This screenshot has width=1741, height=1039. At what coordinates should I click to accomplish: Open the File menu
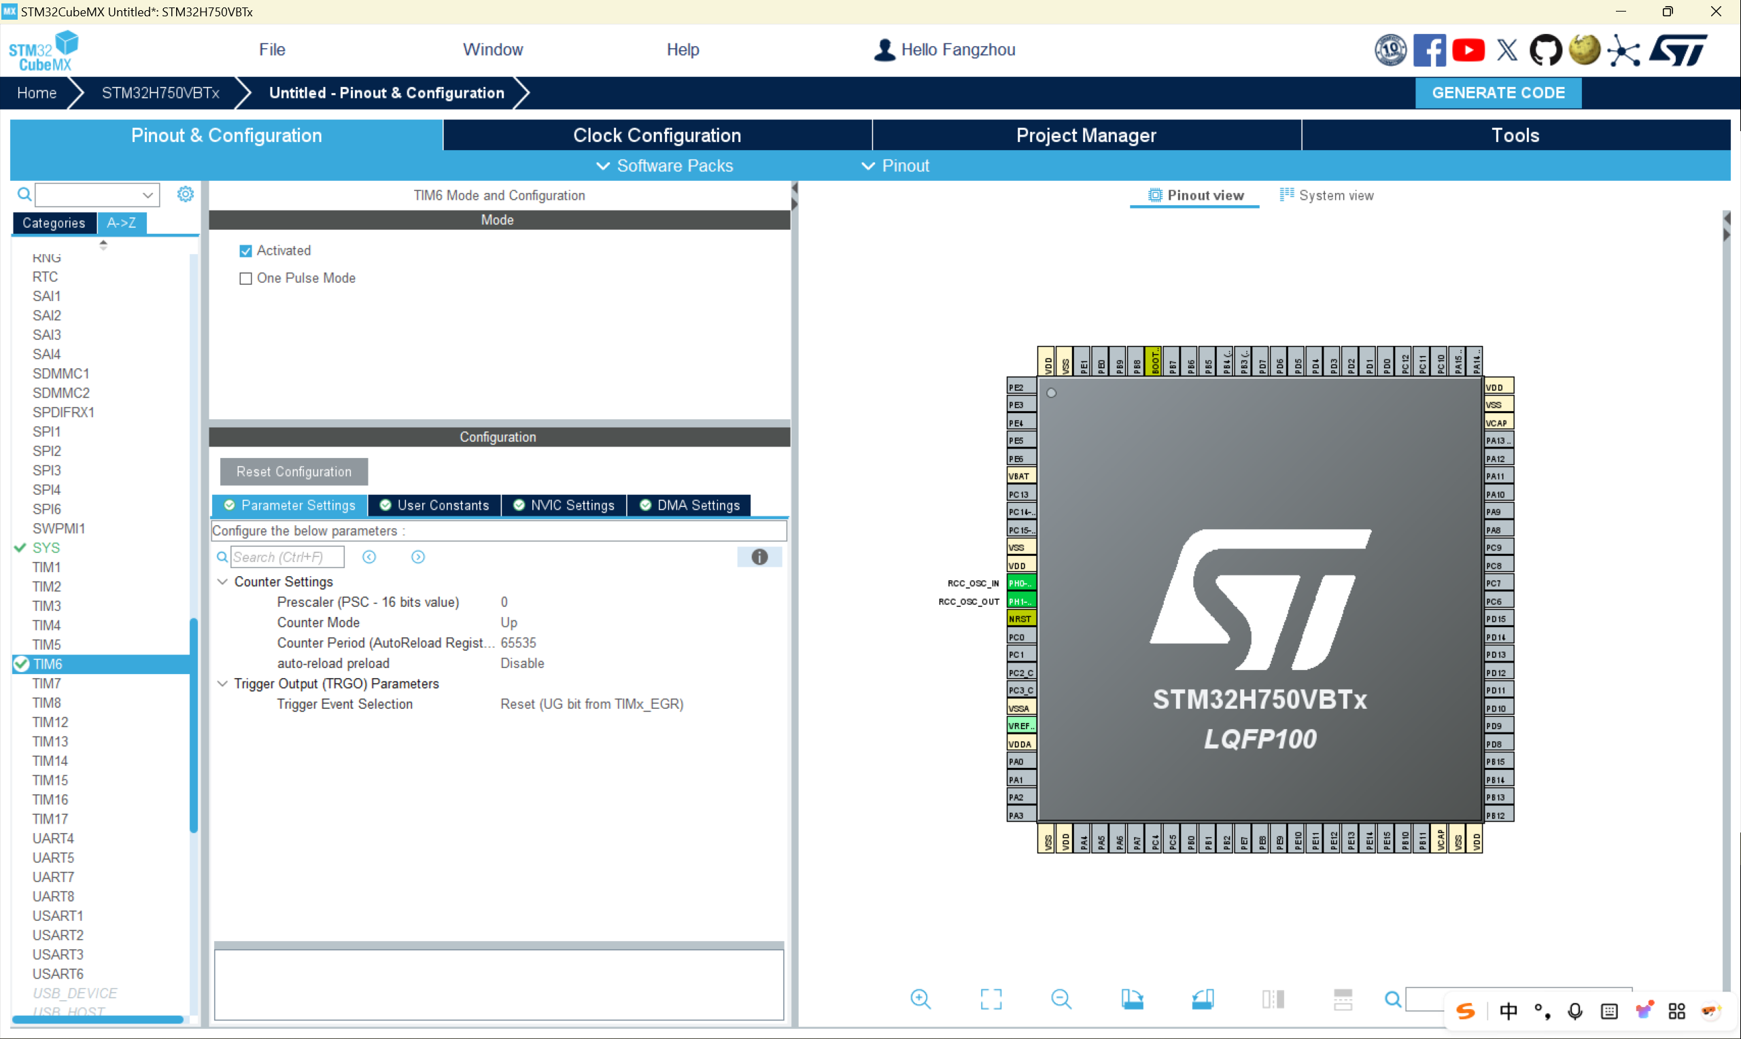(x=272, y=50)
